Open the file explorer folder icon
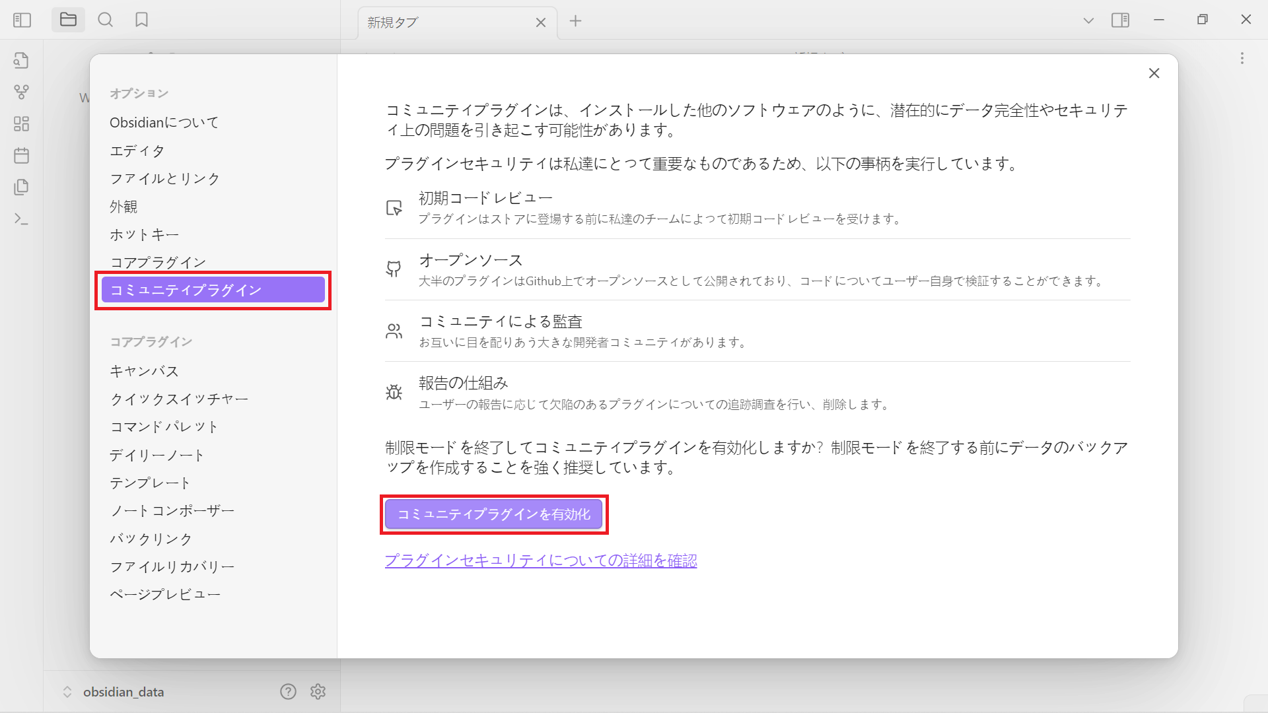This screenshot has height=713, width=1268. coord(68,20)
